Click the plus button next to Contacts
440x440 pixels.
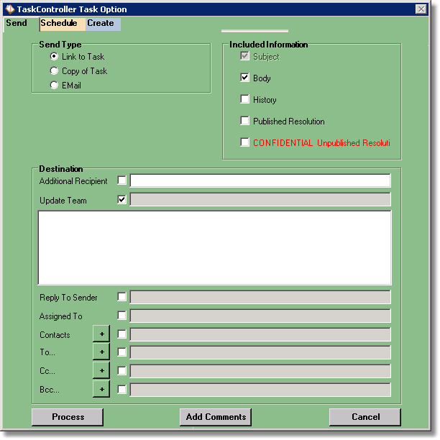point(101,334)
